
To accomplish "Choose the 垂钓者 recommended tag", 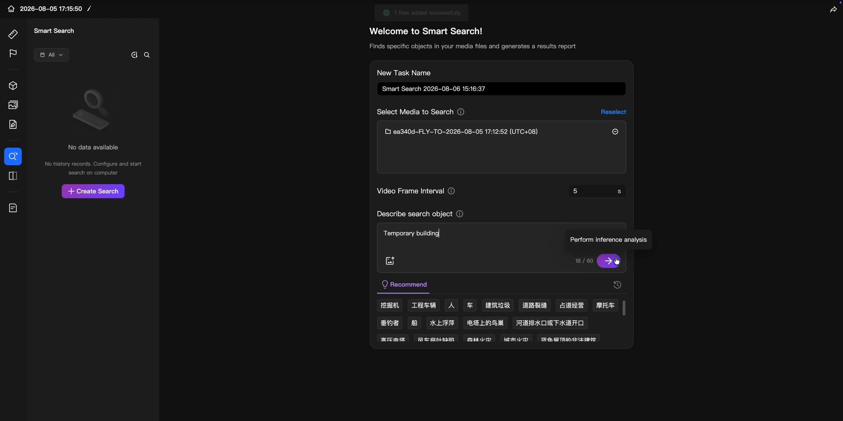I will point(390,323).
